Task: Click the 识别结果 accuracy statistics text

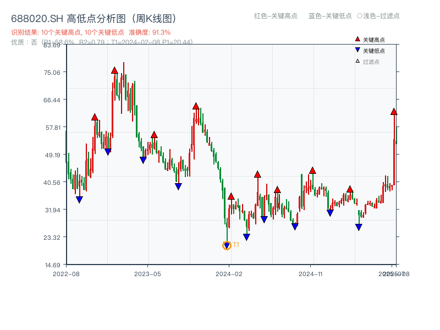Action: (91, 31)
